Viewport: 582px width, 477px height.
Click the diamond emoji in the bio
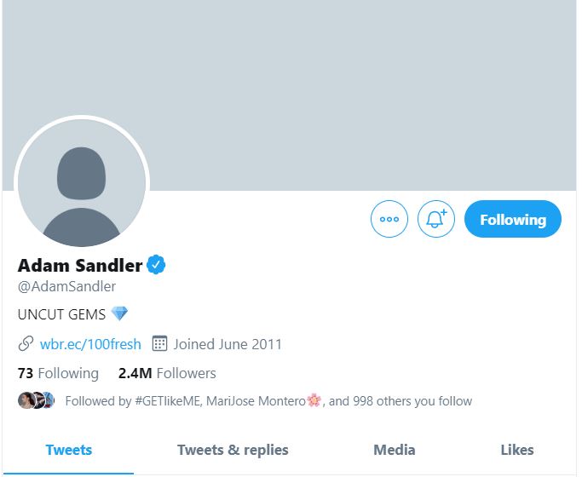click(x=120, y=313)
